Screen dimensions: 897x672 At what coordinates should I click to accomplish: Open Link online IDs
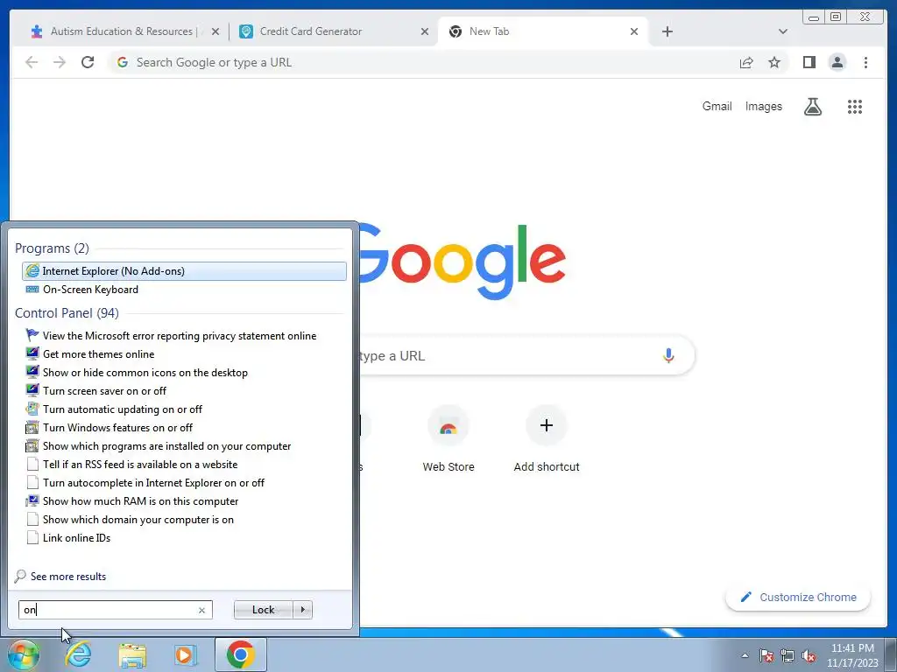184,537
